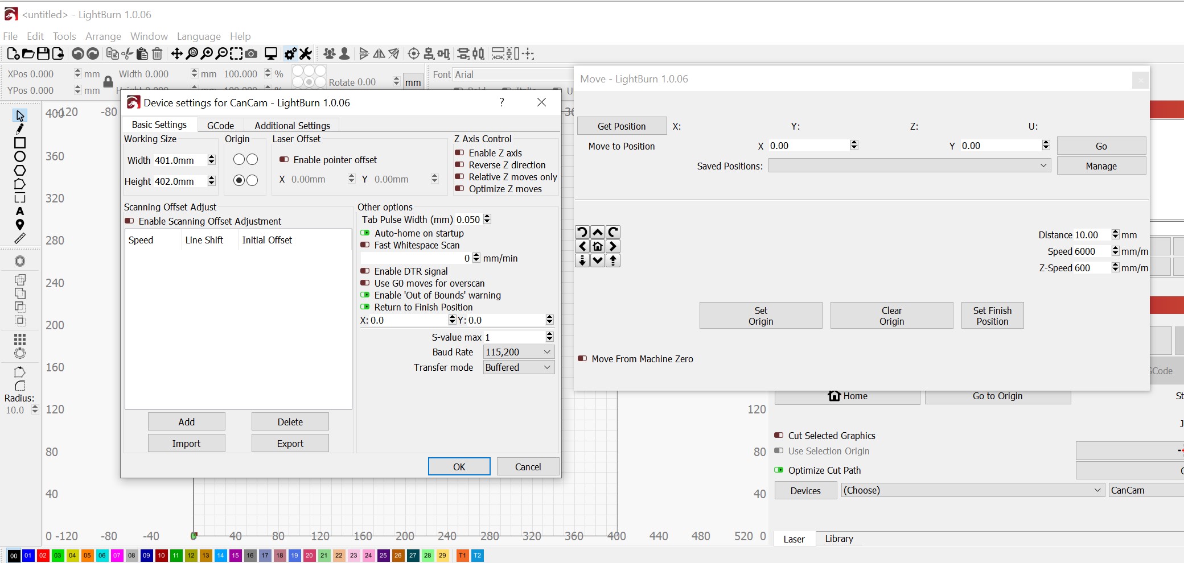Image resolution: width=1184 pixels, height=563 pixels.
Task: Select the red 02 color swatch
Action: click(43, 556)
